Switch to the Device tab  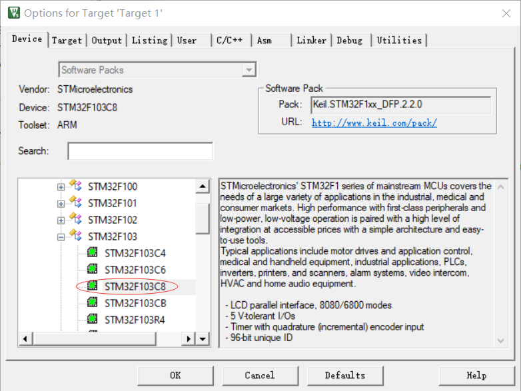click(x=27, y=39)
